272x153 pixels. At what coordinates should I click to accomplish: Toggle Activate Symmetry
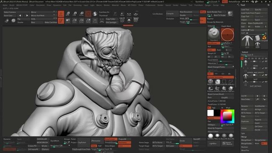click(x=221, y=77)
